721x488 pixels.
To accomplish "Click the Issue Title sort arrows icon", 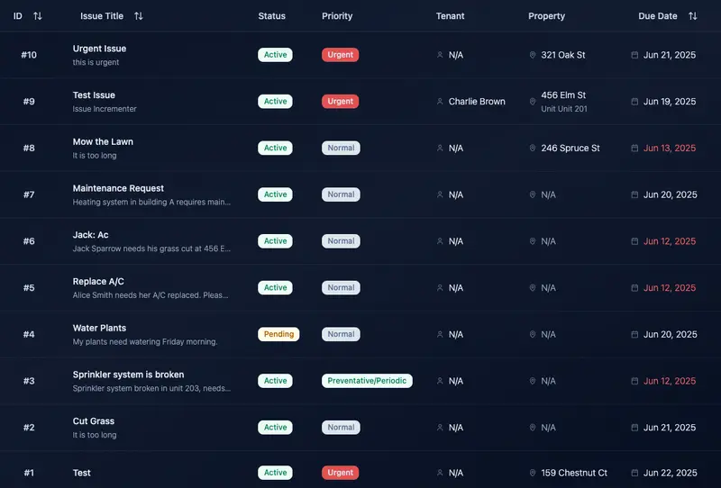I will (138, 16).
